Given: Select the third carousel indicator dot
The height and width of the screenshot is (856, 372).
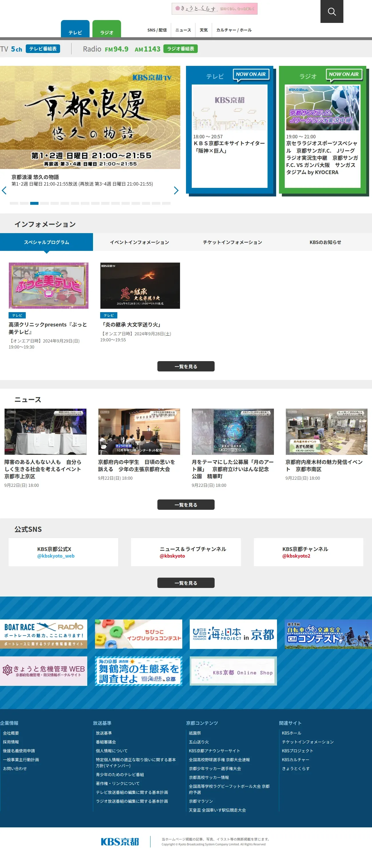Looking at the screenshot, I should tap(34, 203).
